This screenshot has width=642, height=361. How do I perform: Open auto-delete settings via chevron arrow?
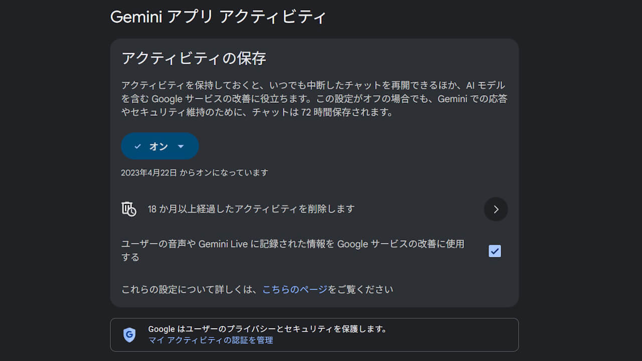point(496,210)
